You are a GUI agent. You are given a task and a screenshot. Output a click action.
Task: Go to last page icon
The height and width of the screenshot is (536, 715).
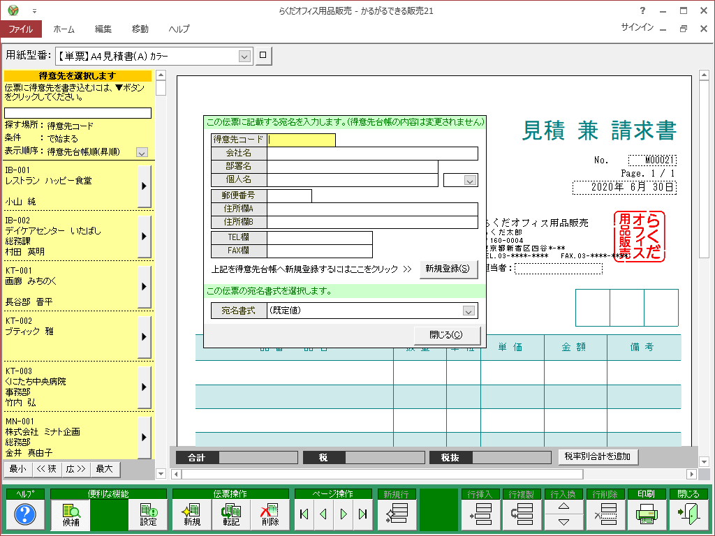point(363,514)
